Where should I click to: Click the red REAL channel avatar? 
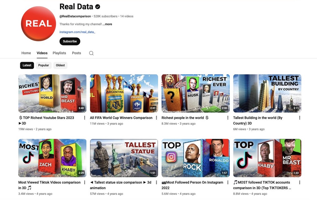coord(38,24)
